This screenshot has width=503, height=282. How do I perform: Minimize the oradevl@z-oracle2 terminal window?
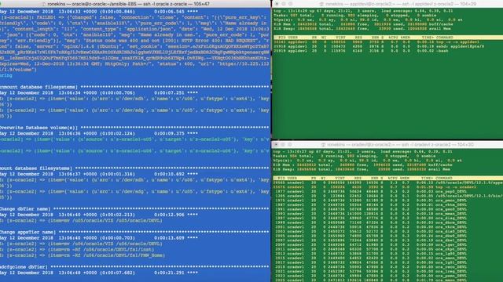pos(283,144)
